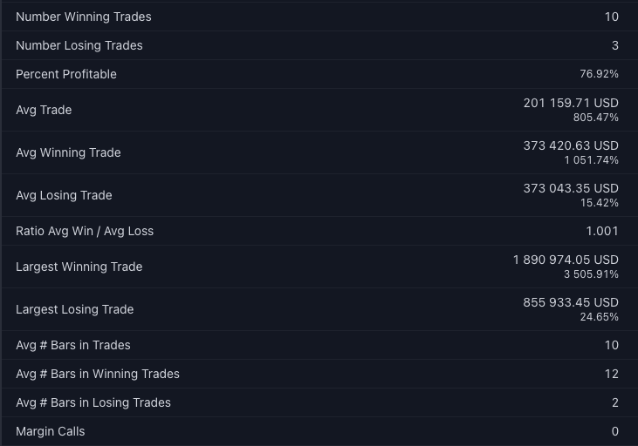Select the 373 043.35 USD value

(571, 188)
